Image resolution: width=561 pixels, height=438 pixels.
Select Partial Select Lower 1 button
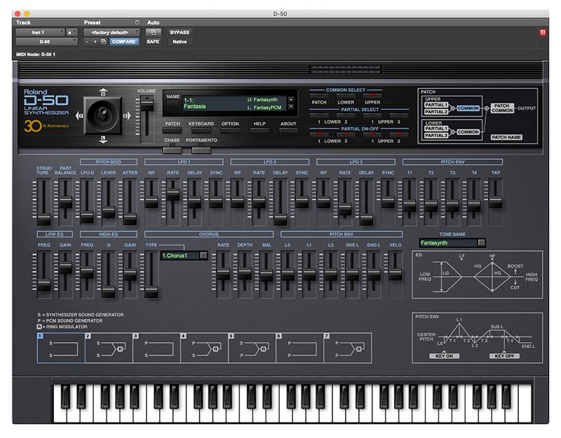(319, 116)
